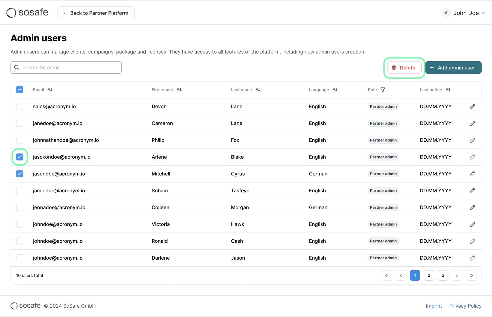Sort by First name icon

click(x=179, y=90)
